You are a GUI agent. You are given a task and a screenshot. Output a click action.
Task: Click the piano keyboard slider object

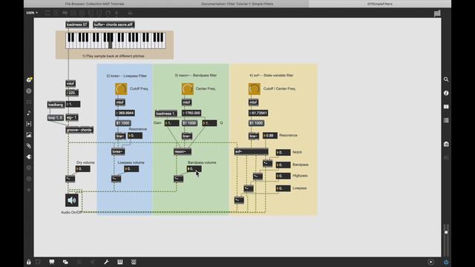pyautogui.click(x=116, y=41)
